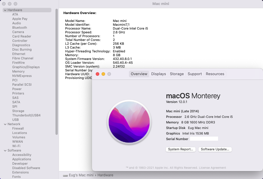Collapse the Network section in sidebar

coord(5,124)
